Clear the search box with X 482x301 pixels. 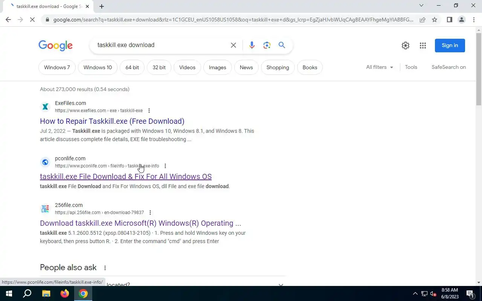(x=233, y=45)
